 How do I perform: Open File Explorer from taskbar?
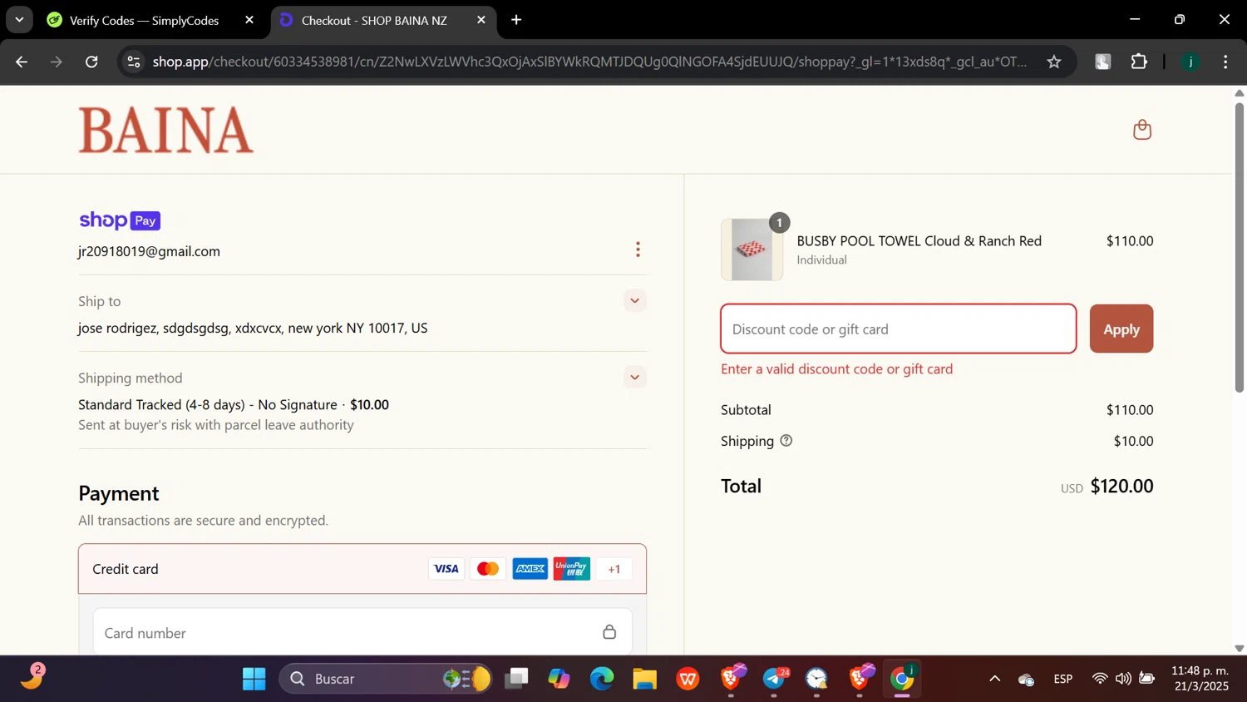[645, 679]
